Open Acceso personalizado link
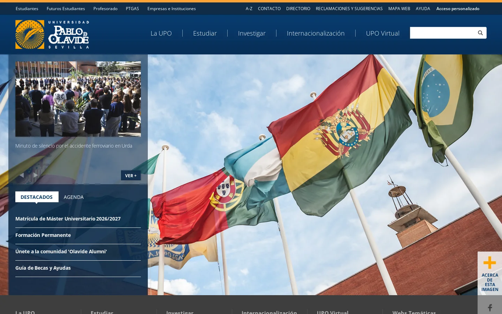 tap(458, 8)
